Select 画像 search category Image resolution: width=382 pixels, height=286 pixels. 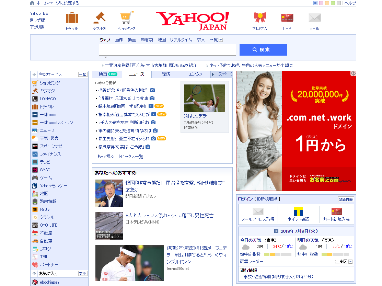coord(119,40)
